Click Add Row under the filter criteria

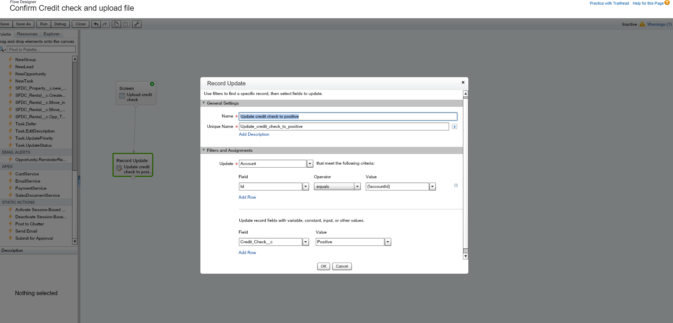tap(247, 197)
